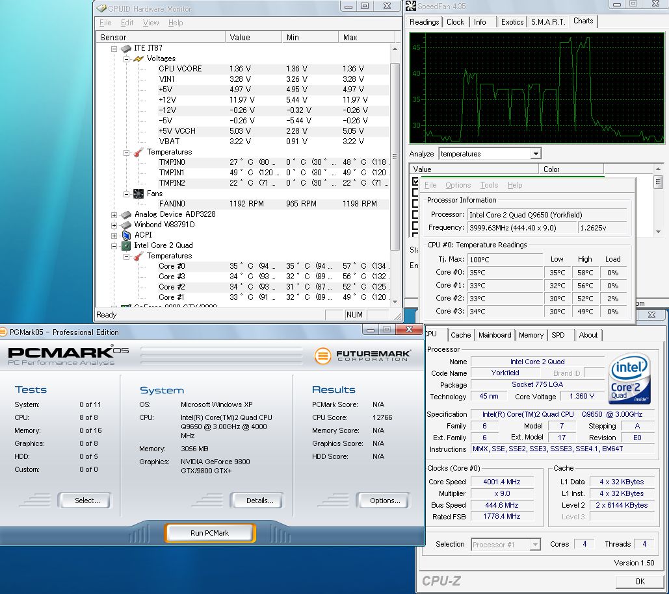Expand the Analog Device ADP3228 node

tap(114, 214)
